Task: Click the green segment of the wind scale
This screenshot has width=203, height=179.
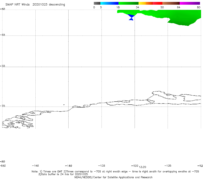Action: 128,3
